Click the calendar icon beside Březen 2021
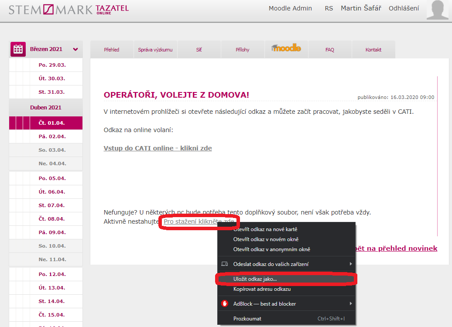This screenshot has height=327, width=452. click(x=18, y=49)
